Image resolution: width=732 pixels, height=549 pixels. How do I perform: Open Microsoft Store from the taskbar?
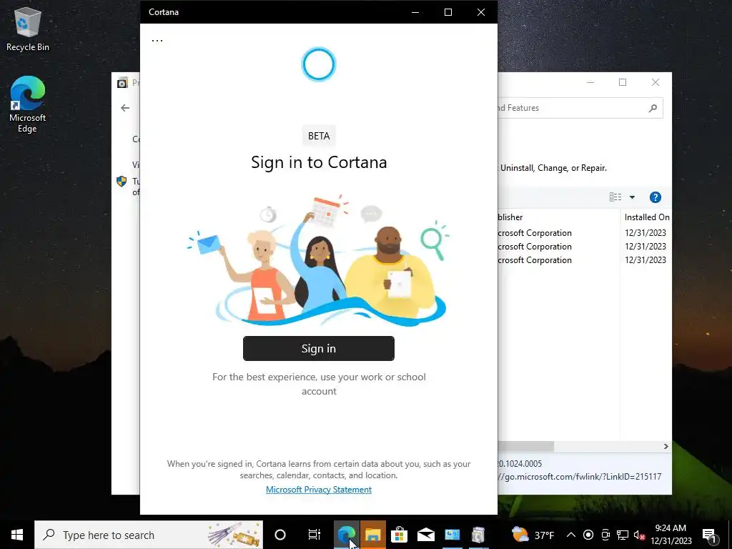[x=399, y=535]
